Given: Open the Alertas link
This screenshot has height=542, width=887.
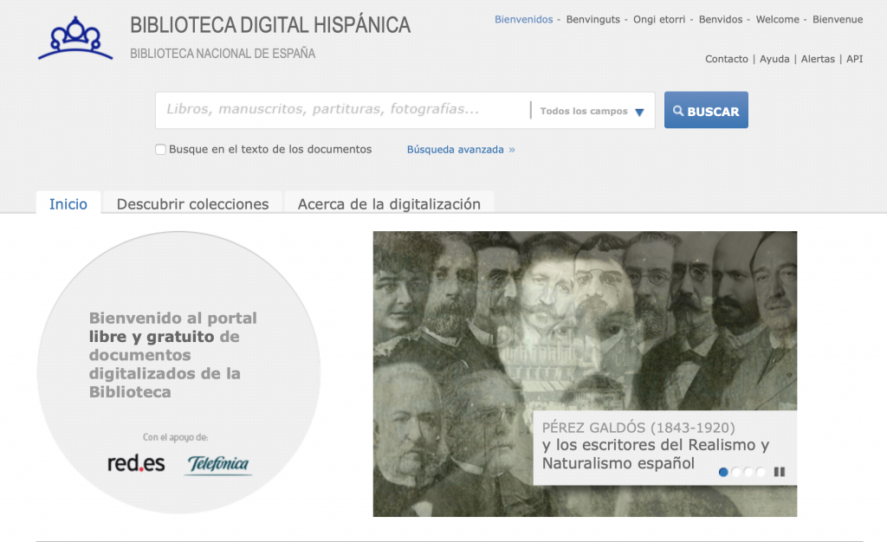Looking at the screenshot, I should tap(818, 59).
